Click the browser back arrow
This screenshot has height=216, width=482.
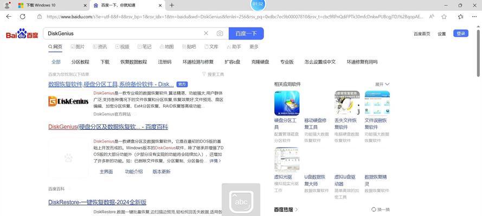coord(9,17)
